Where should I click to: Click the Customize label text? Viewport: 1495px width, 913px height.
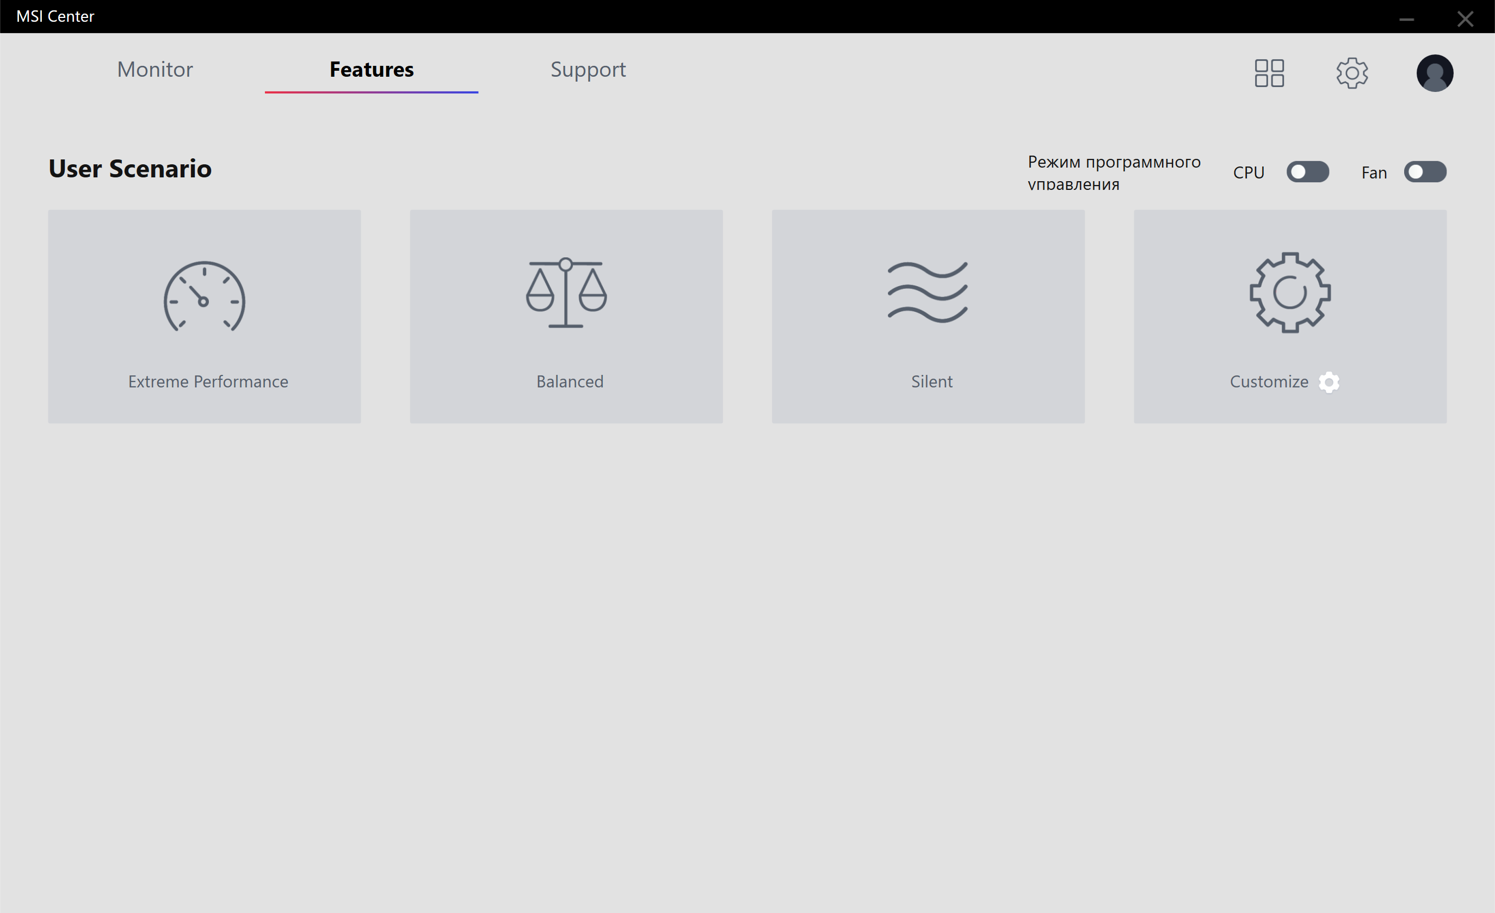pyautogui.click(x=1269, y=381)
